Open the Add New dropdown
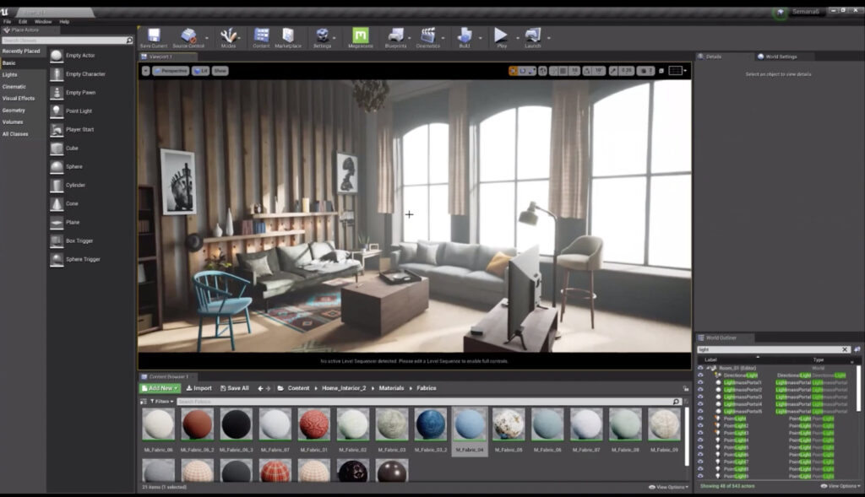 [x=160, y=388]
